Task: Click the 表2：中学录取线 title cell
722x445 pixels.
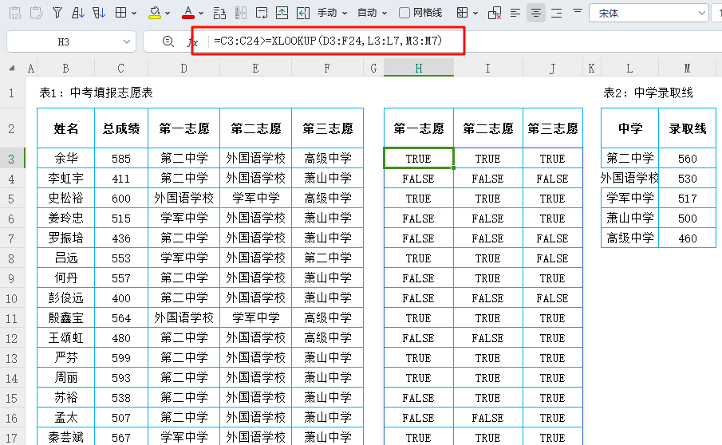Action: [x=648, y=93]
